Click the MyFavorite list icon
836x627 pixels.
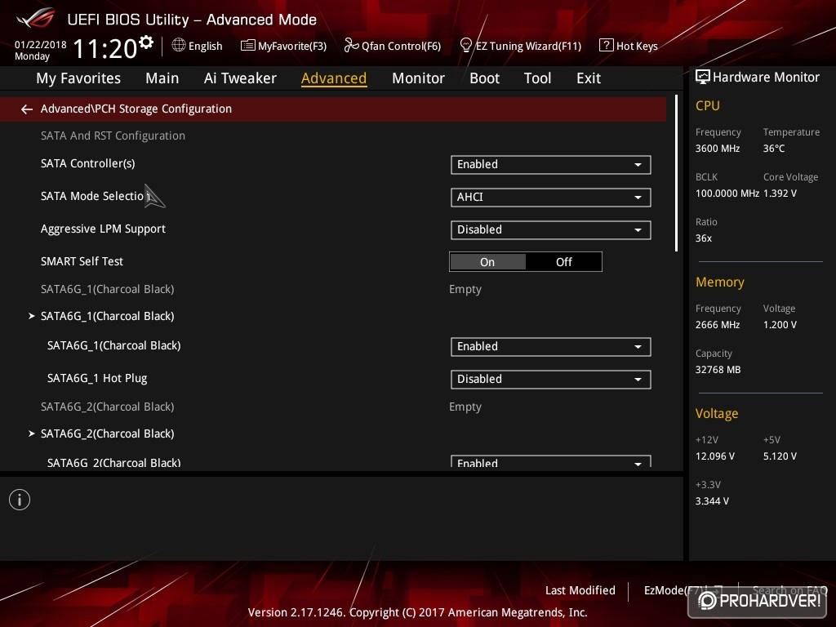(x=247, y=46)
